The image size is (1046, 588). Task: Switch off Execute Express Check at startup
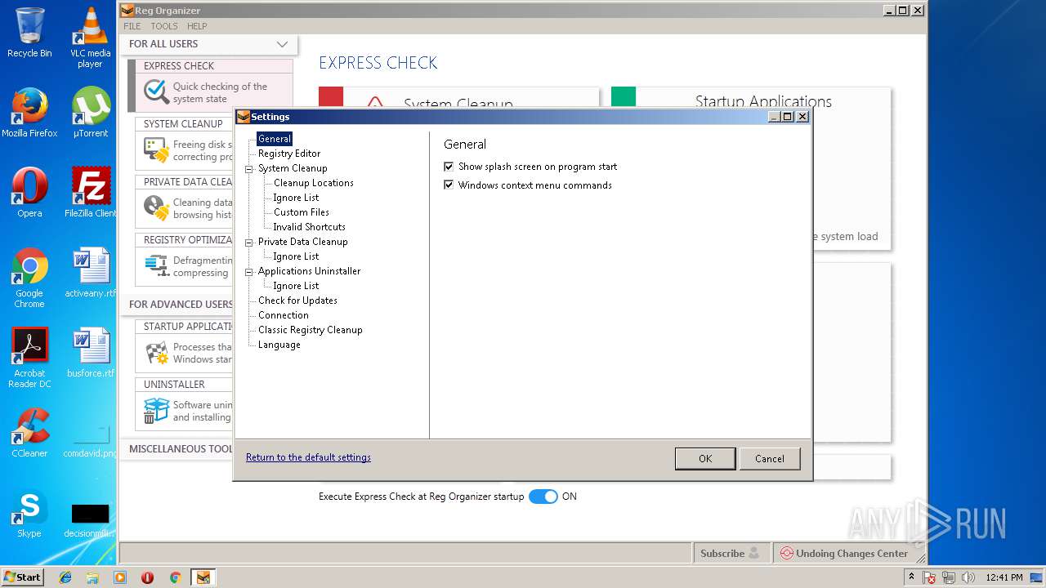[543, 497]
